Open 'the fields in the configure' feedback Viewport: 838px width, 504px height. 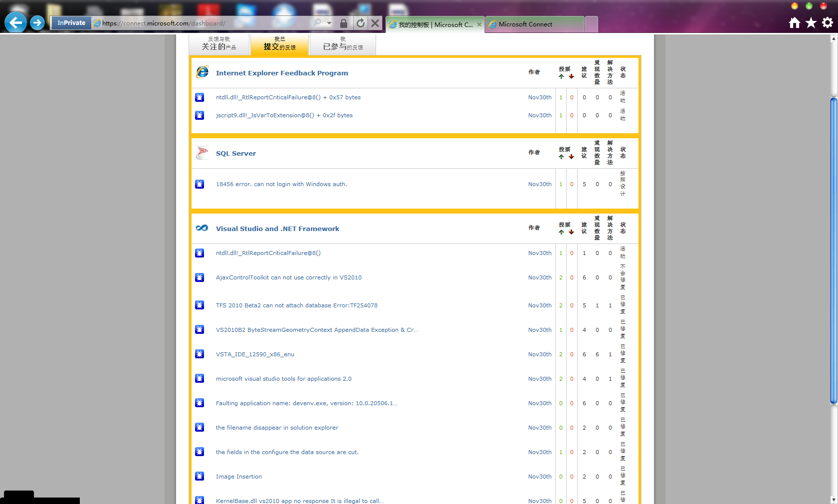(x=287, y=452)
